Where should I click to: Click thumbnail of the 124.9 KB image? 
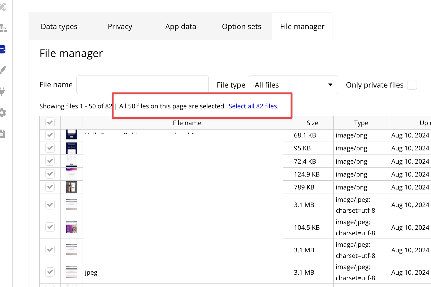click(x=71, y=174)
